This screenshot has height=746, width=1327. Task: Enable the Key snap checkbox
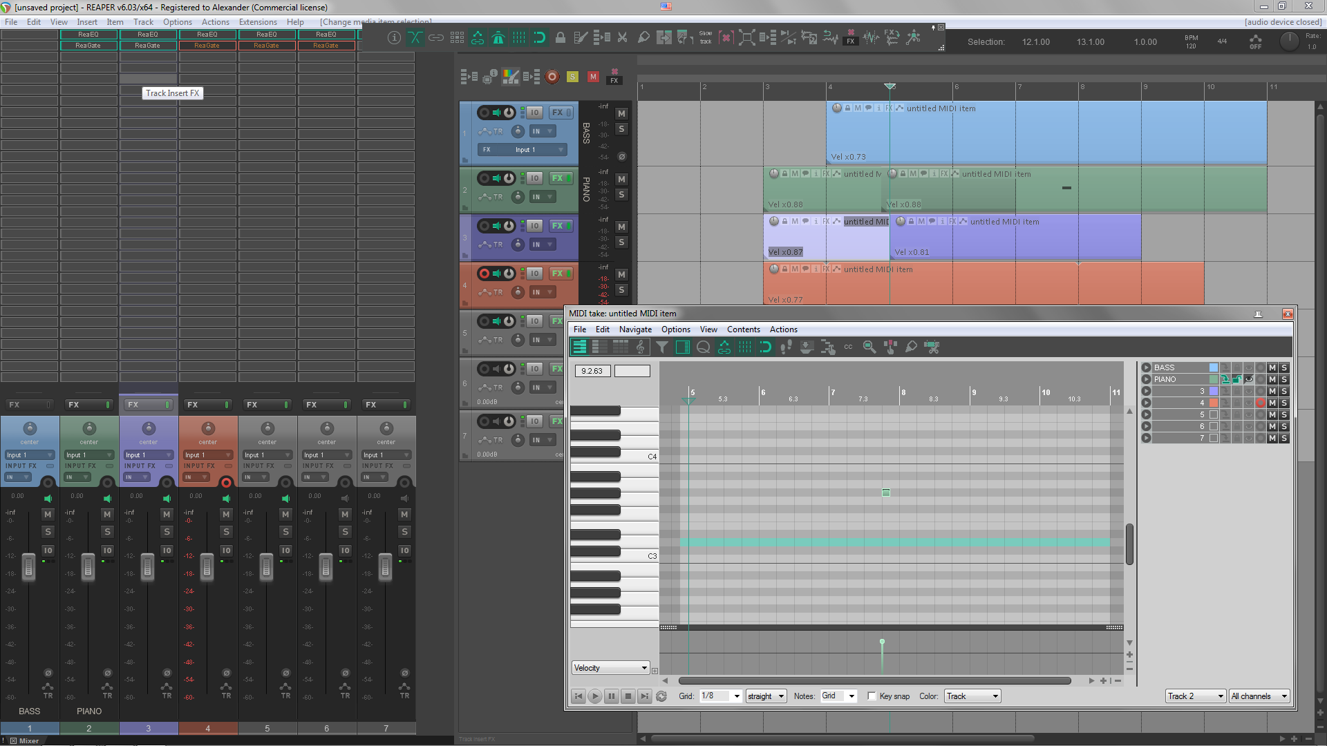pyautogui.click(x=872, y=696)
